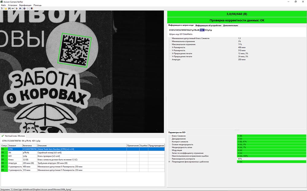Click the loaded file path in status bar
The width and height of the screenshot is (307, 191).
click(x=36, y=189)
